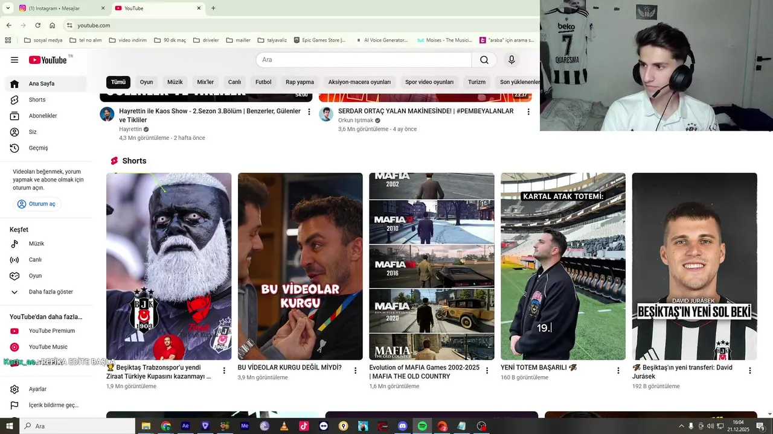Click the YouTube logo
This screenshot has height=434, width=773.
click(48, 60)
